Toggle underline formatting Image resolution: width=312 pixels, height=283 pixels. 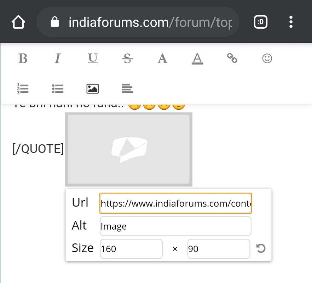93,58
